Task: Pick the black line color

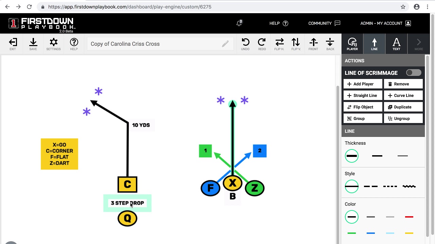Action: [352, 217]
